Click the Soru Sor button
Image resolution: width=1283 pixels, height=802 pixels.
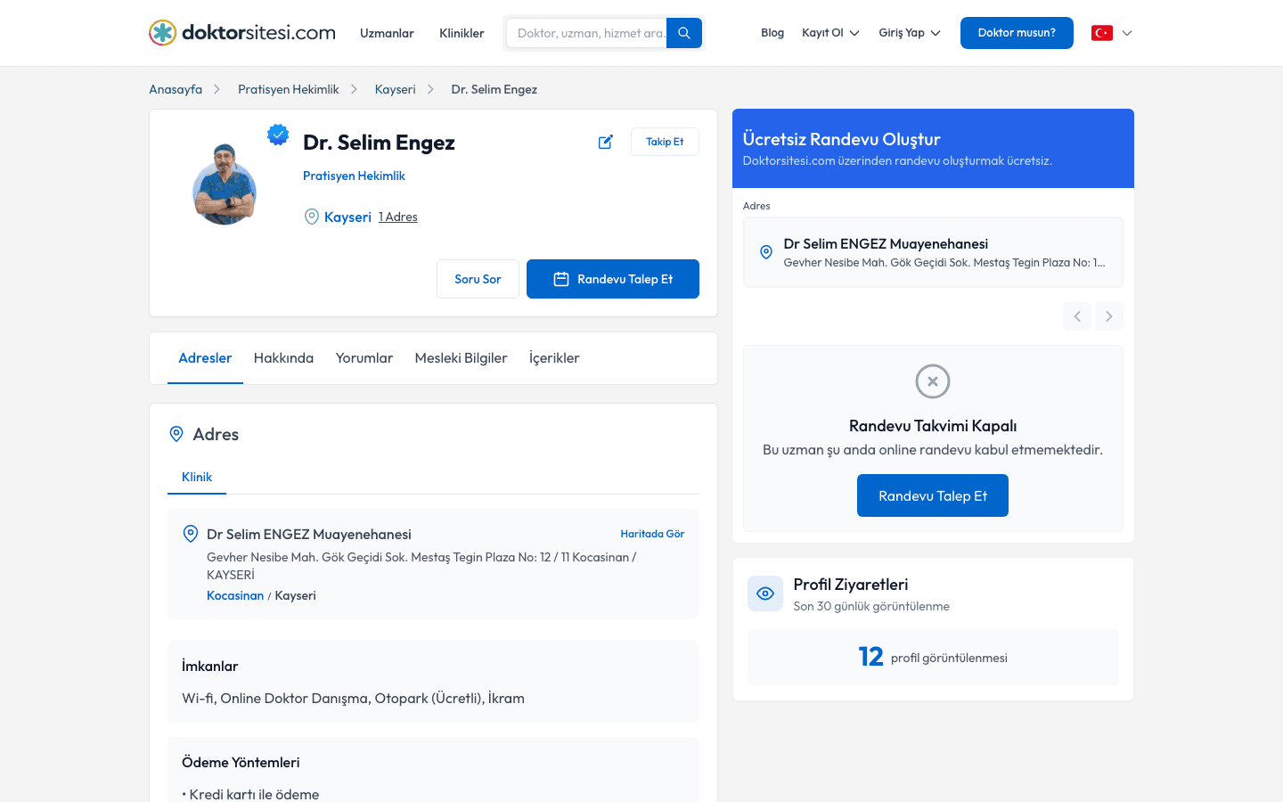(478, 279)
